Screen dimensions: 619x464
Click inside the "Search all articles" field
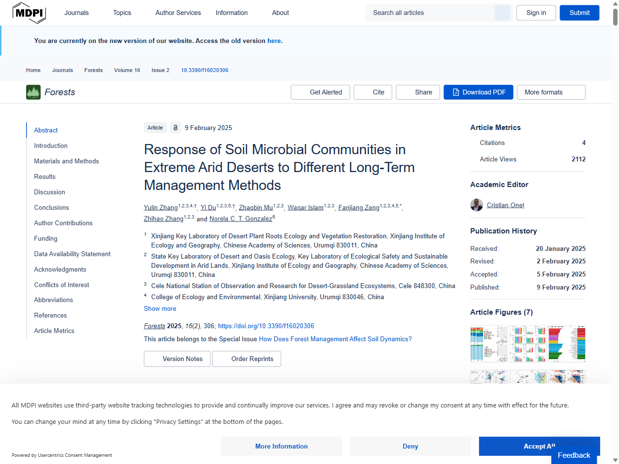click(430, 13)
